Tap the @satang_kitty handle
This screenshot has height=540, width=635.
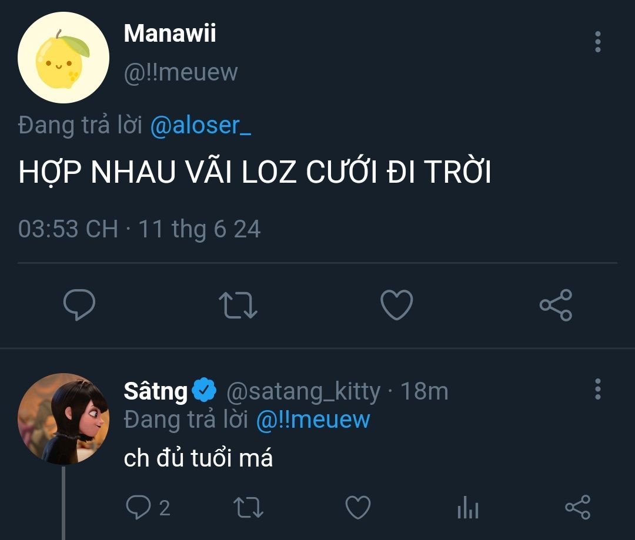click(x=303, y=391)
